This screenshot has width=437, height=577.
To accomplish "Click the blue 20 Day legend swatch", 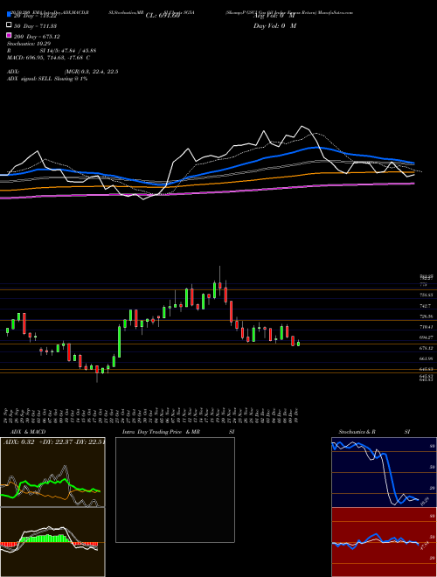I will tap(9, 15).
